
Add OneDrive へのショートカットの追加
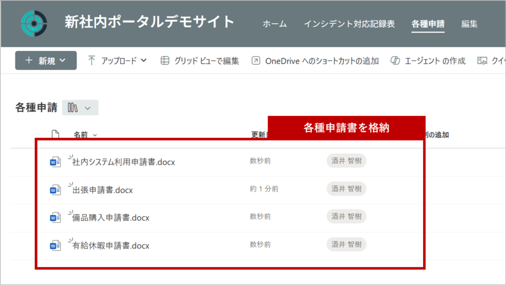(315, 61)
